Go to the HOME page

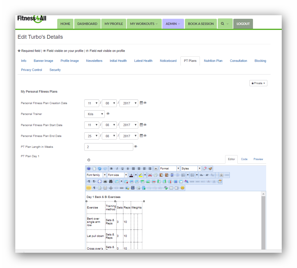[x=65, y=24]
